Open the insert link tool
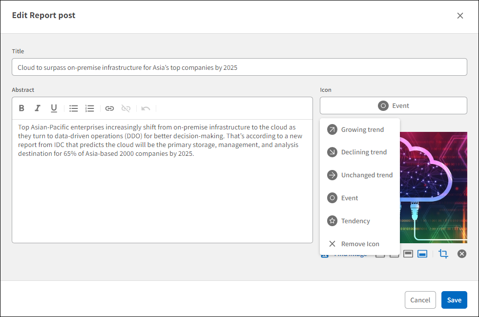The image size is (479, 317). [x=109, y=108]
